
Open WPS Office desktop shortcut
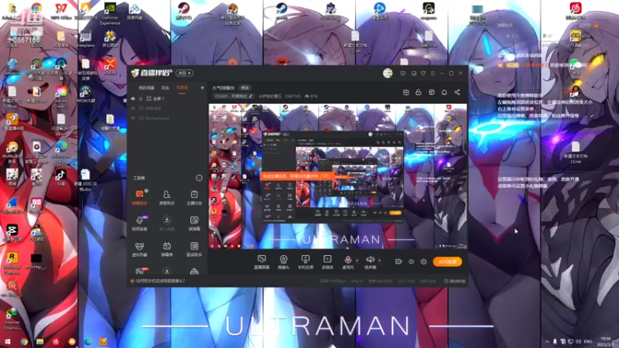tap(61, 11)
